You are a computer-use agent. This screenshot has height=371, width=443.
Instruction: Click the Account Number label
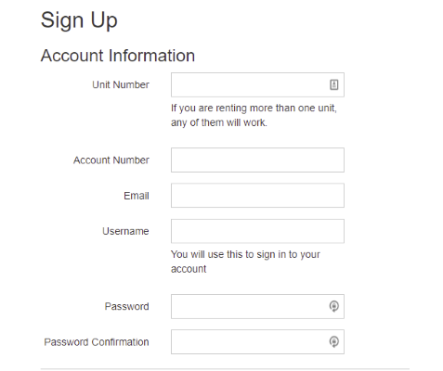point(111,160)
